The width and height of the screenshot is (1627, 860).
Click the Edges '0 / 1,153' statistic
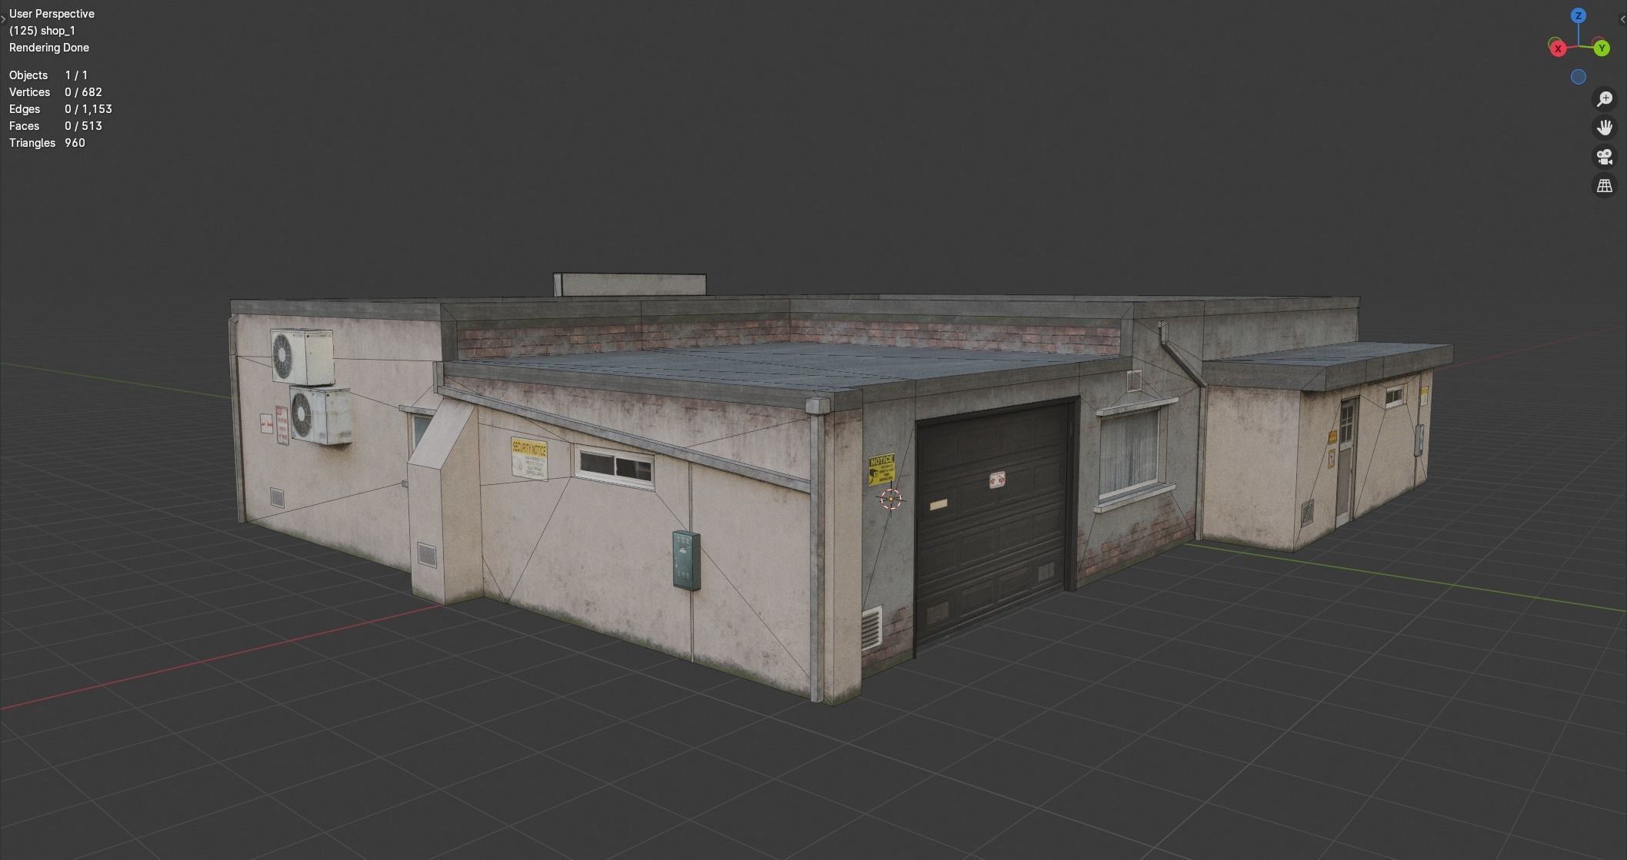coord(88,109)
